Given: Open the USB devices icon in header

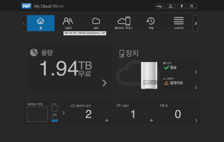Looking at the screenshot, I should pos(160,7).
